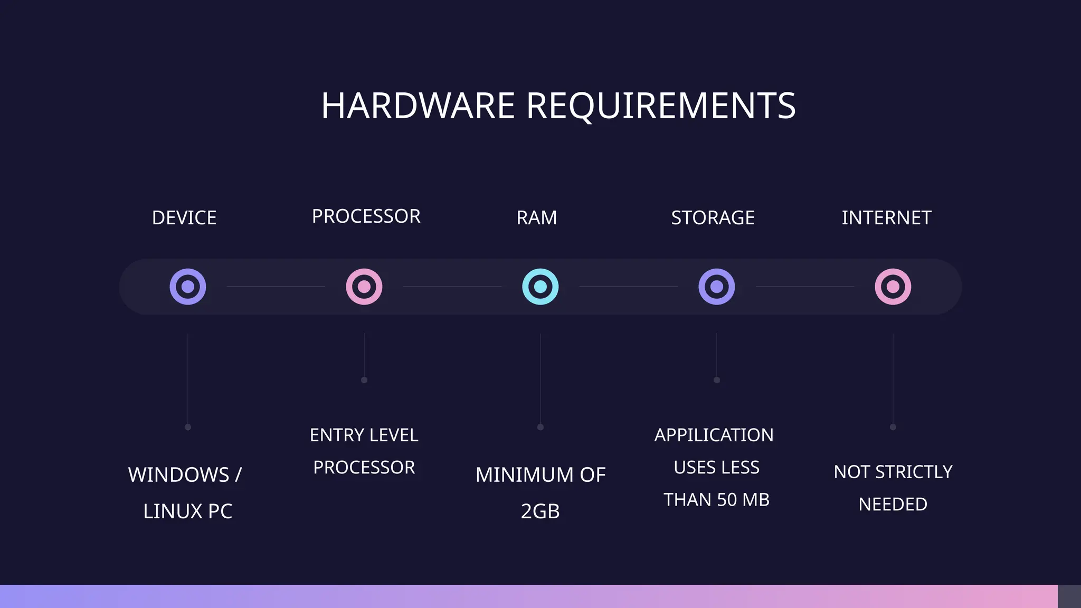Screen dimensions: 1081x608
Task: Click the MINIMUM OF 2GB text
Action: 540,493
